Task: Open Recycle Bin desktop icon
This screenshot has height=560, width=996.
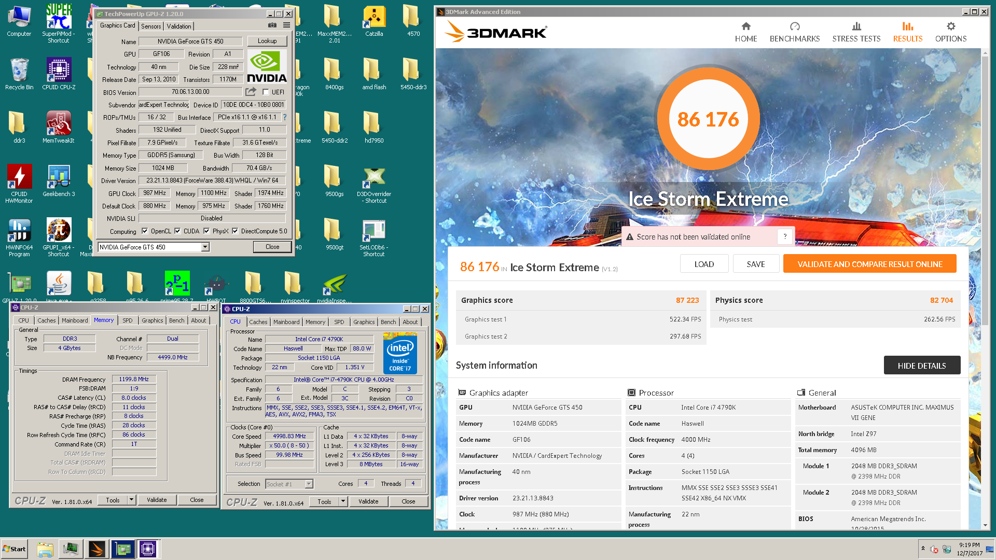Action: [19, 74]
